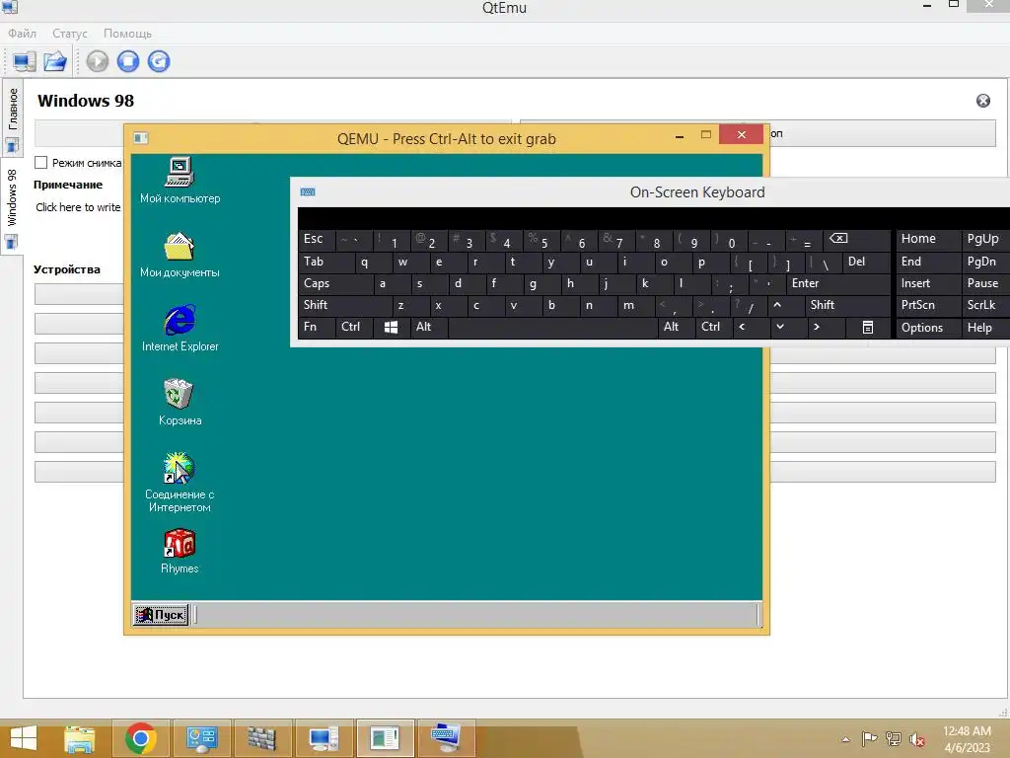
Task: Click the Esc key on On-Screen Keyboard
Action: (317, 240)
